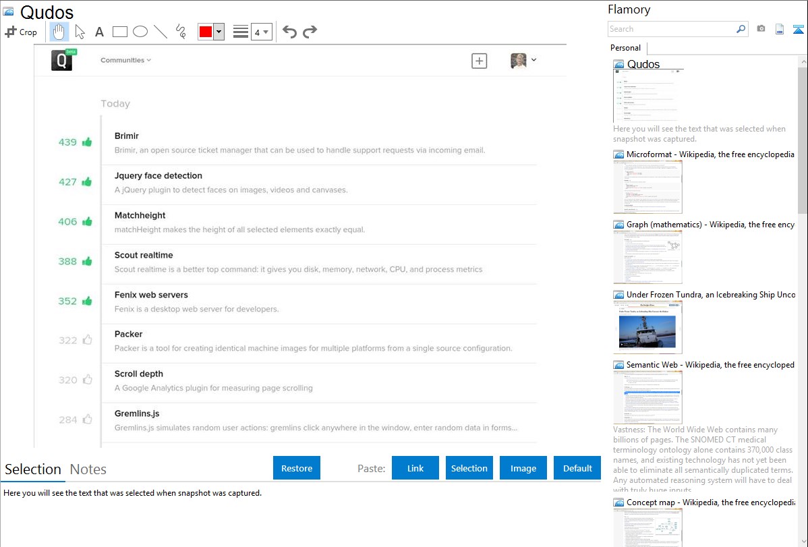Open the Graph (mathematics) snapshot thumbnail

pos(647,257)
